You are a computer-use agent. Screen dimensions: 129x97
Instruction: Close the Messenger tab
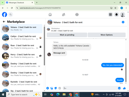coord(32,3)
